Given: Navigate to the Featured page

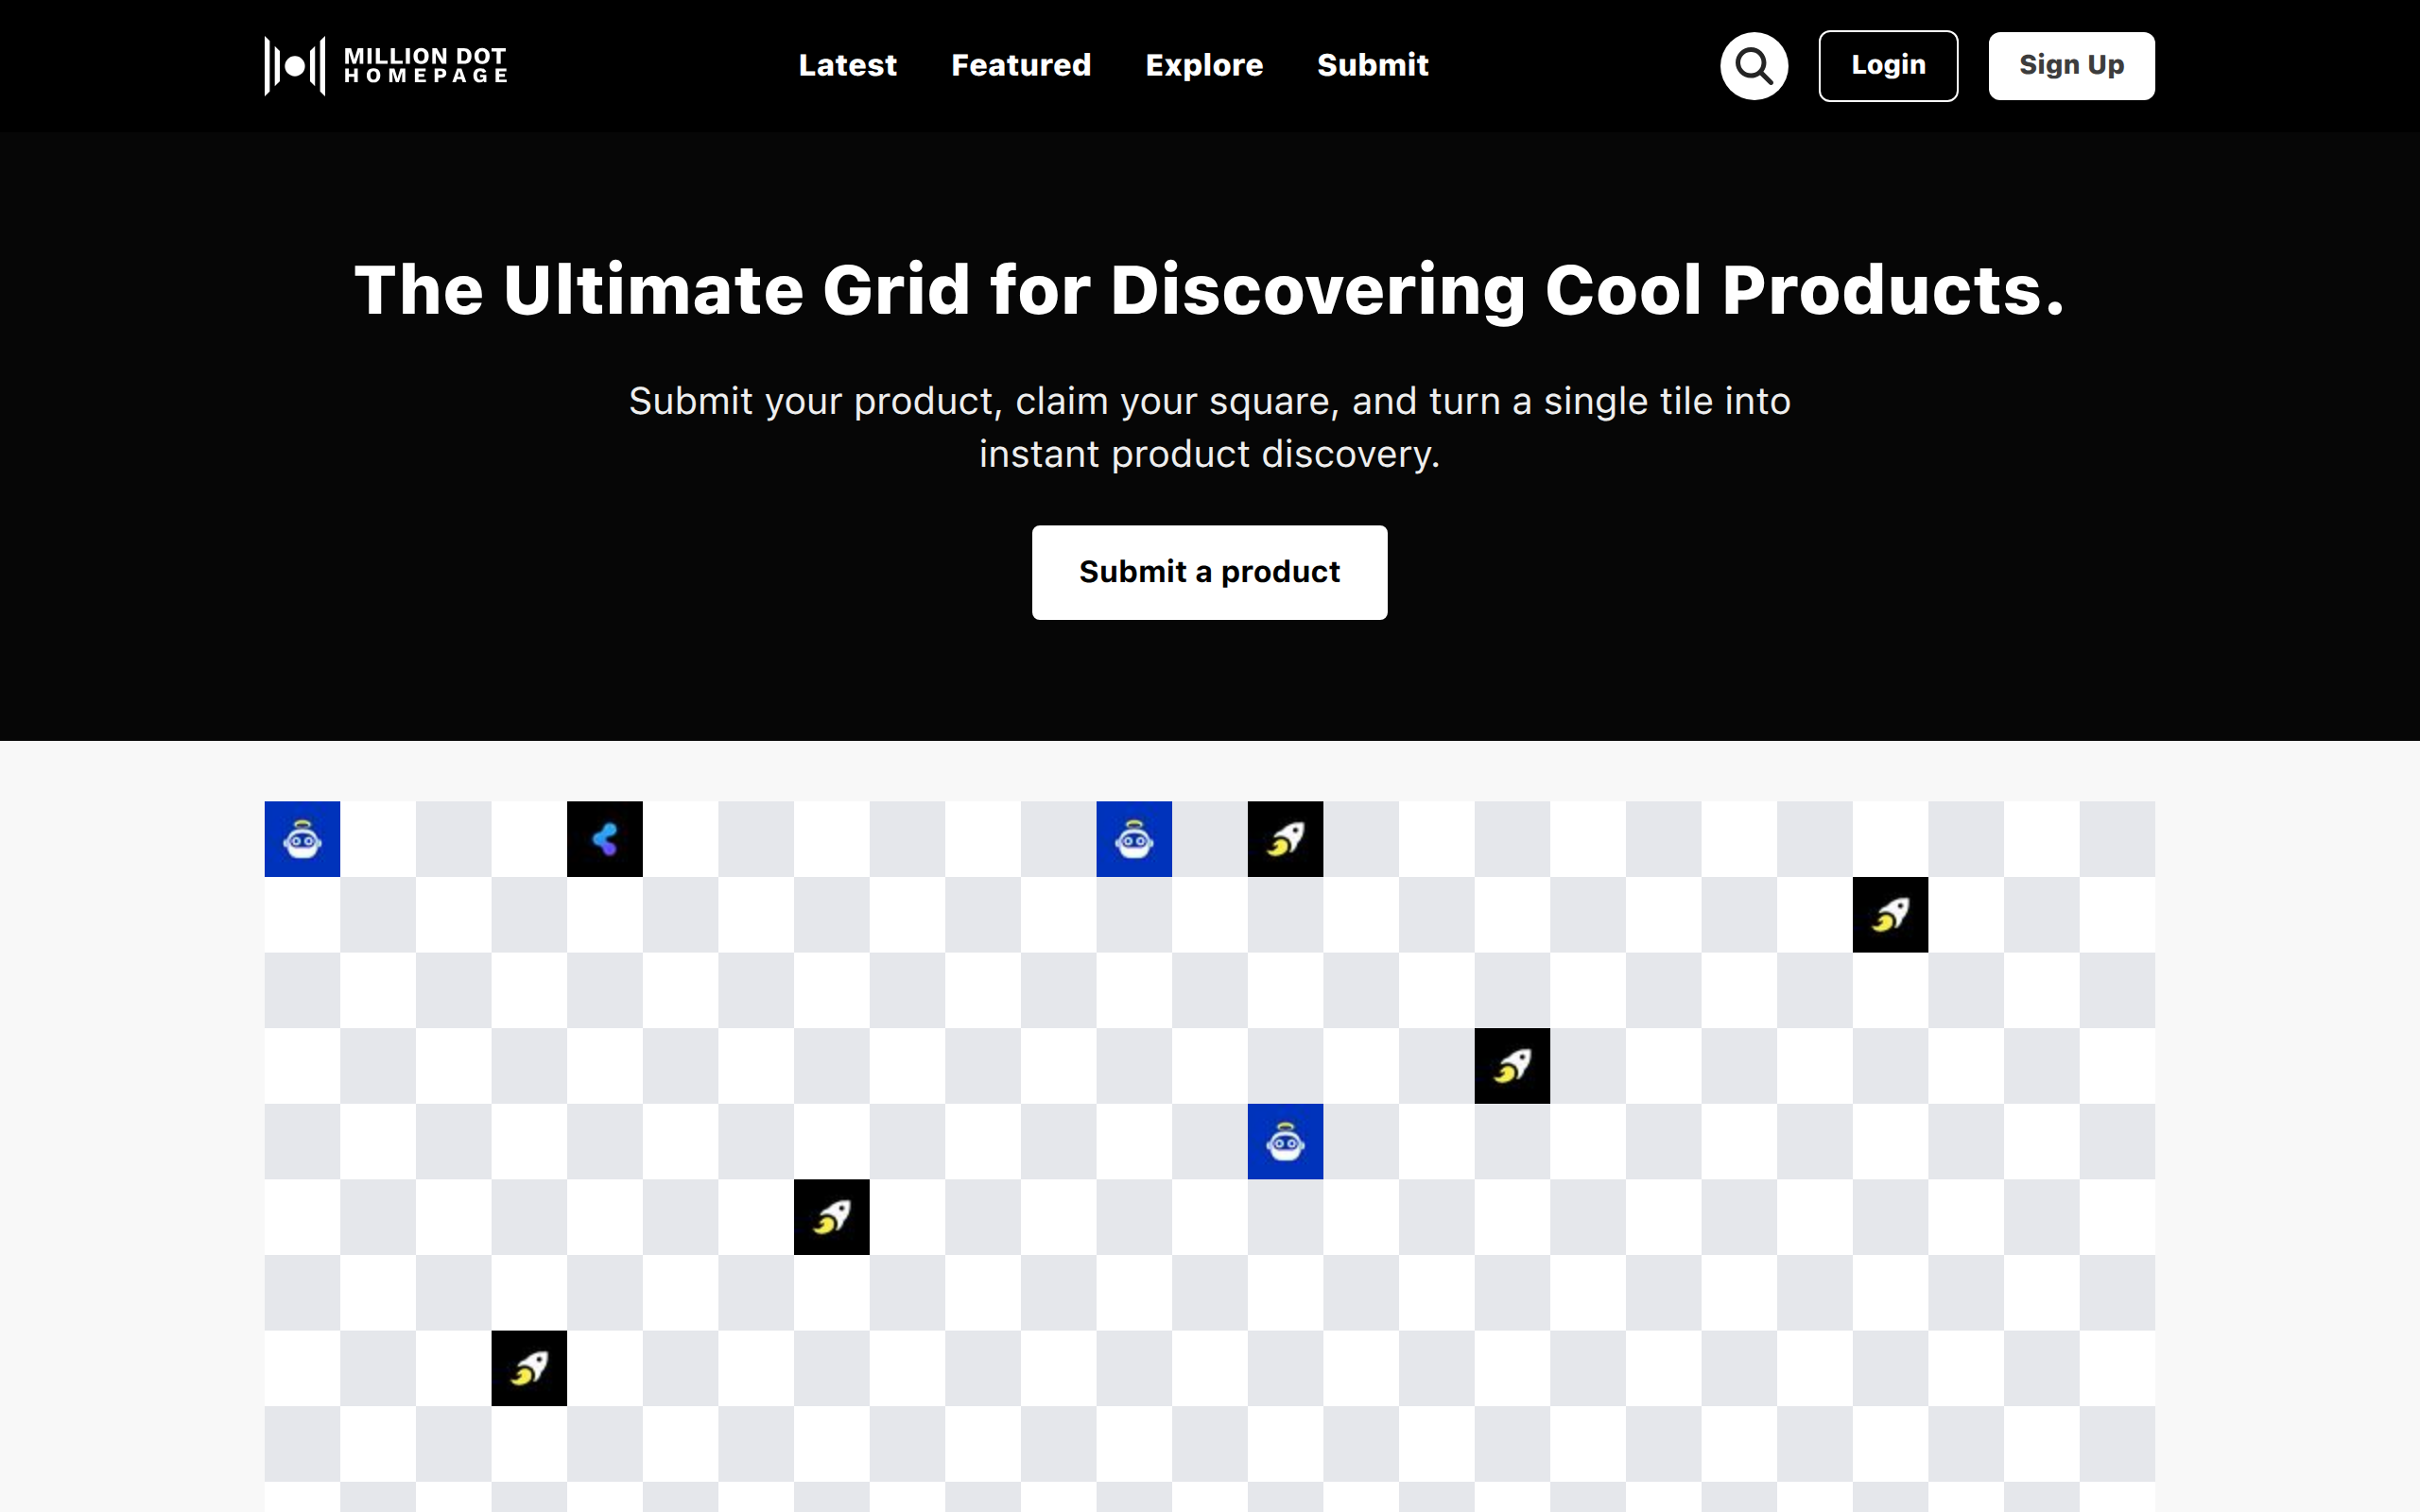Looking at the screenshot, I should tap(1021, 65).
